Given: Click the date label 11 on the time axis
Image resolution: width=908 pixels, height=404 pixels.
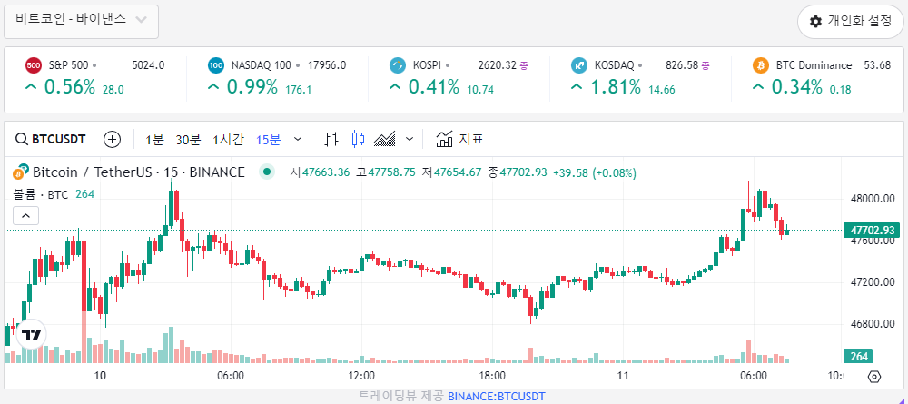Looking at the screenshot, I should [623, 376].
